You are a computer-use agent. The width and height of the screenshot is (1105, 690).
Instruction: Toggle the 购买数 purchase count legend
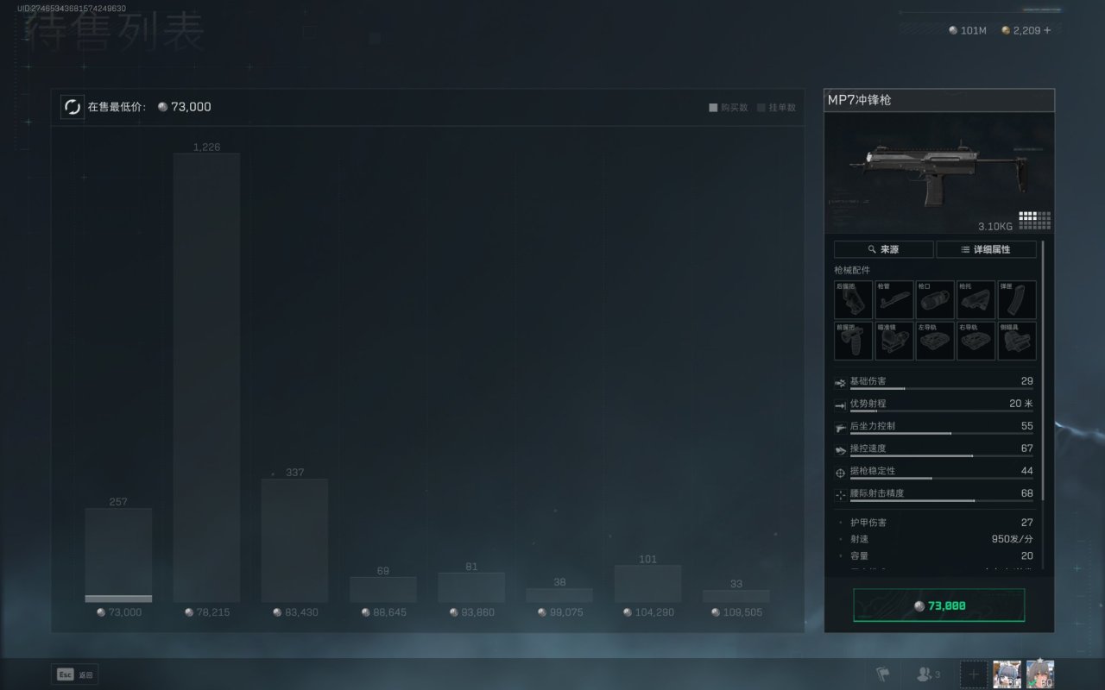729,108
